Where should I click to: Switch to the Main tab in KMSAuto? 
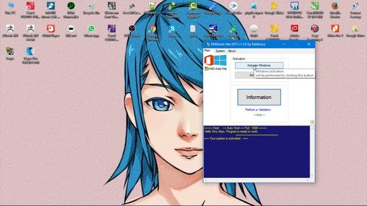point(207,51)
